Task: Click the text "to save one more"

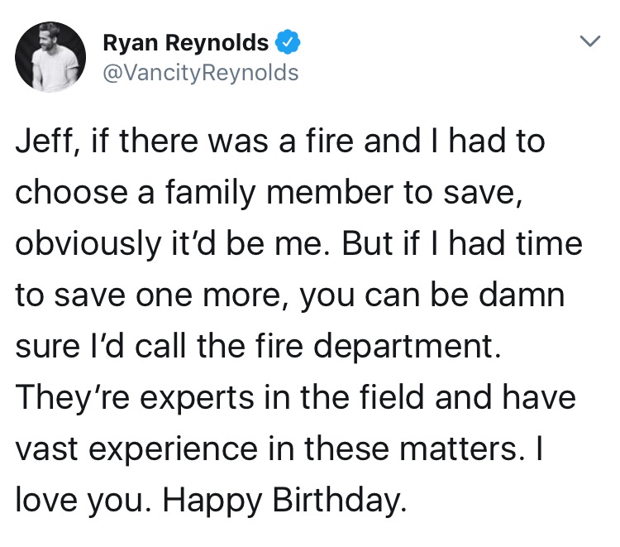Action: (151, 295)
